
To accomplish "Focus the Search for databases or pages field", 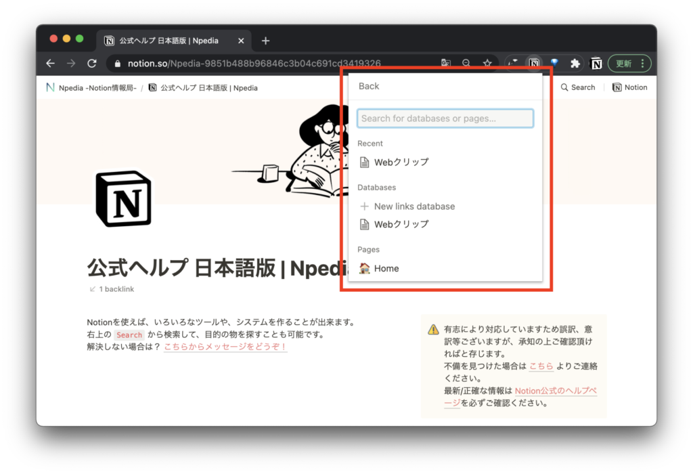I will coord(445,118).
